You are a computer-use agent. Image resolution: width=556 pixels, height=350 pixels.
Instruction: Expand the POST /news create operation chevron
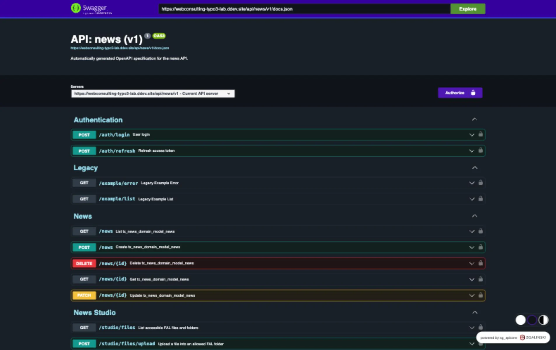[x=472, y=247]
